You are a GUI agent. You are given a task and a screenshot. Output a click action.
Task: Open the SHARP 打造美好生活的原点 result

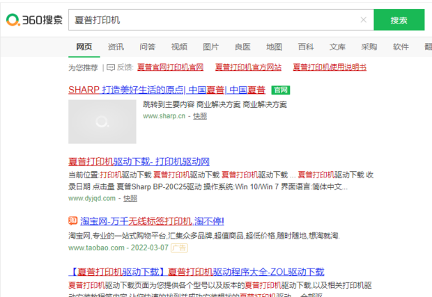[x=167, y=90]
